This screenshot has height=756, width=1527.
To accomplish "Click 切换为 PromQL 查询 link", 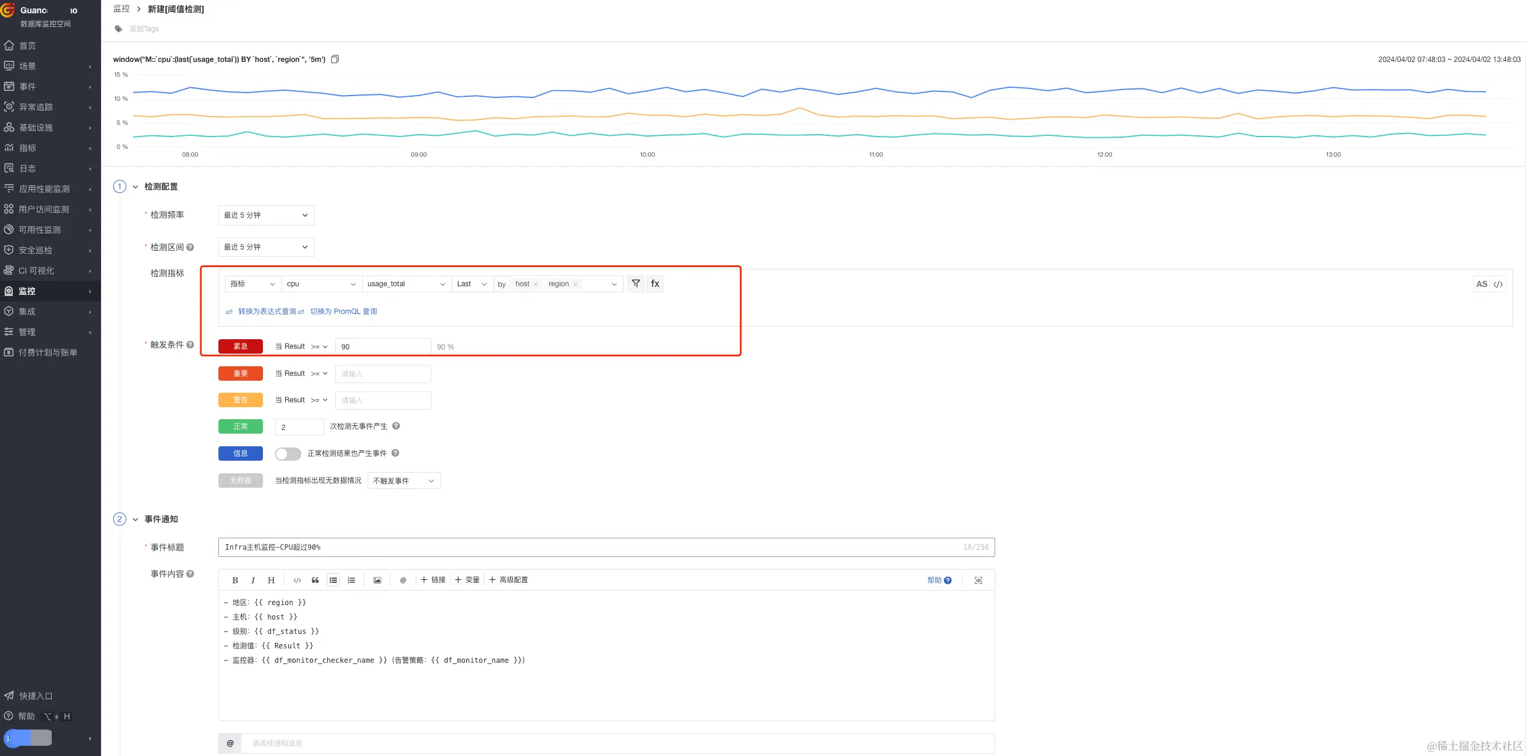I will click(x=343, y=312).
